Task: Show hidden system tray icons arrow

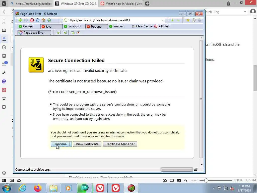Action: pos(213,188)
